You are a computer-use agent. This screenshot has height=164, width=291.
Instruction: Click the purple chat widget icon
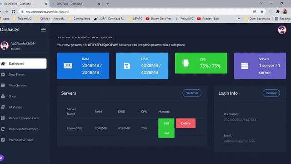(1, 158)
